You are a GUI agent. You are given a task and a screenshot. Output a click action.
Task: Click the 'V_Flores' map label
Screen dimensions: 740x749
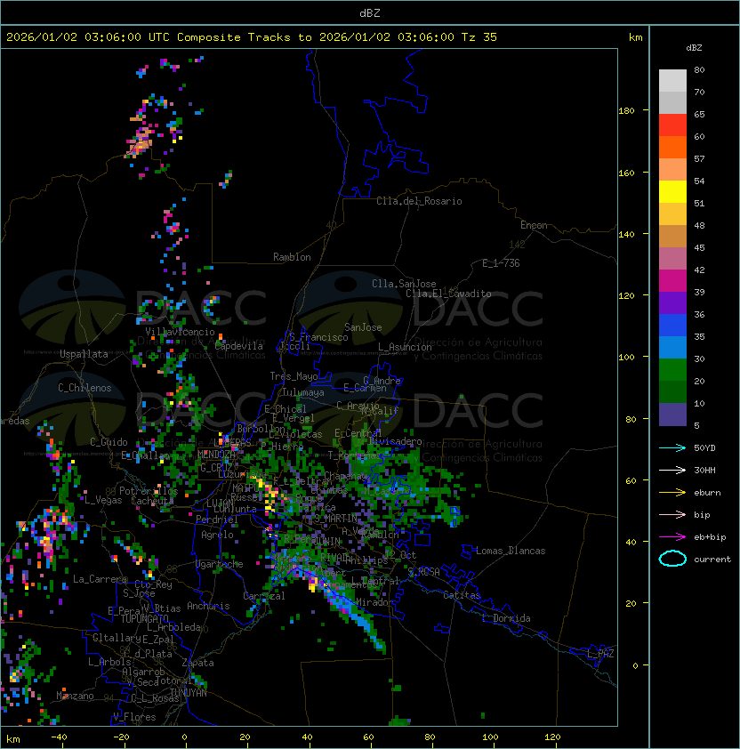click(134, 717)
